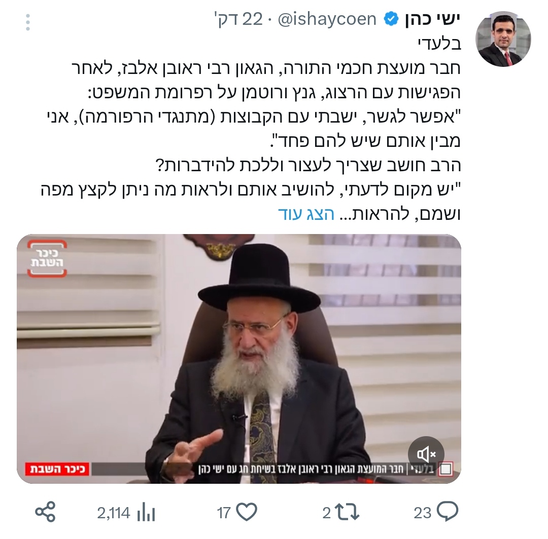Click the author name ישי כהן
548x539 pixels.
coord(432,19)
